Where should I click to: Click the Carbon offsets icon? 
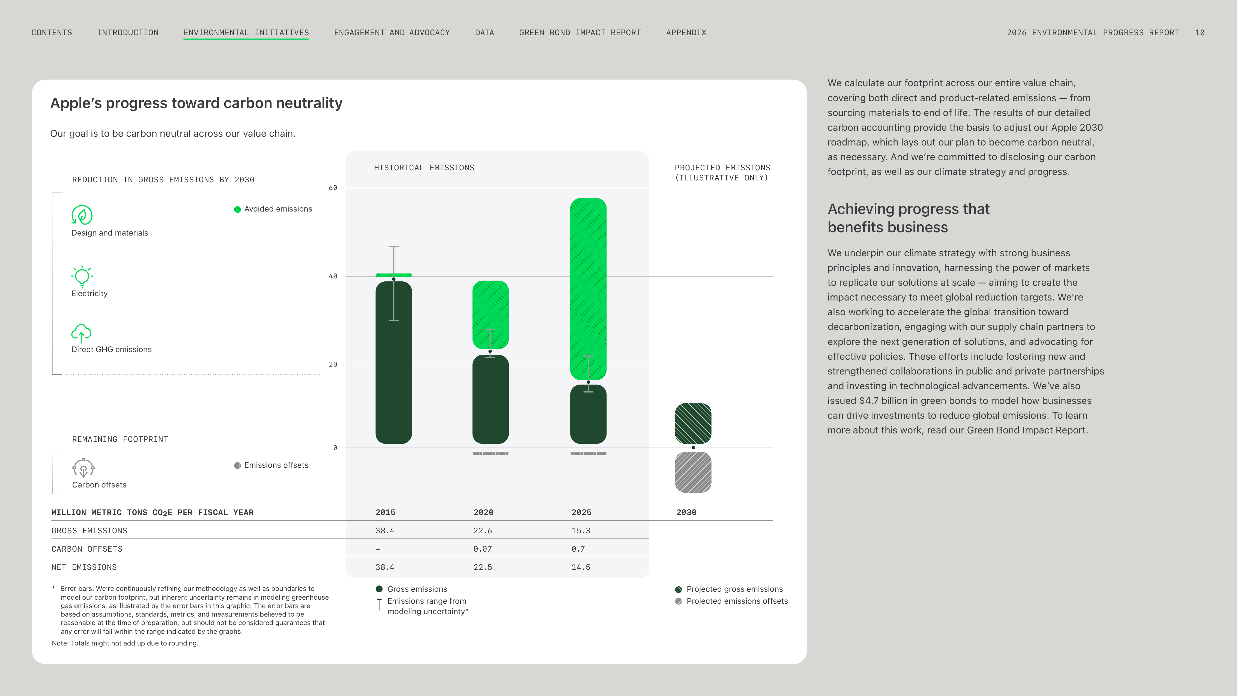coord(83,467)
